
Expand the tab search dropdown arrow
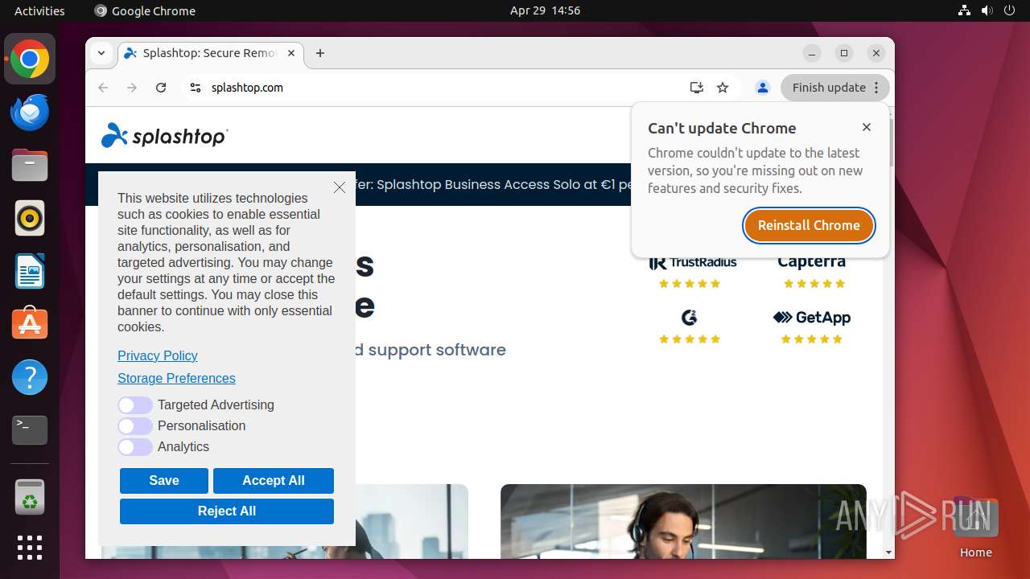[x=101, y=53]
